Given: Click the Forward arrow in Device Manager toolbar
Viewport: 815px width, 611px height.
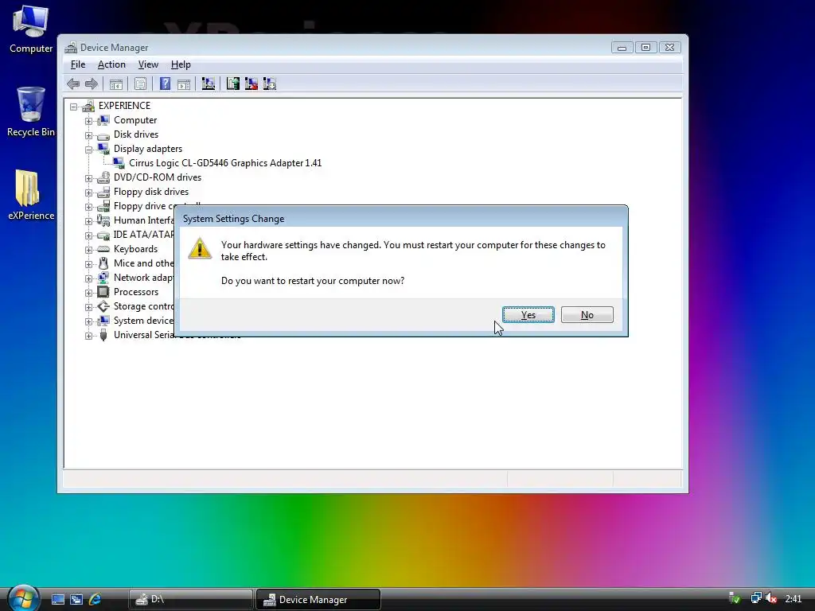Looking at the screenshot, I should (x=92, y=84).
